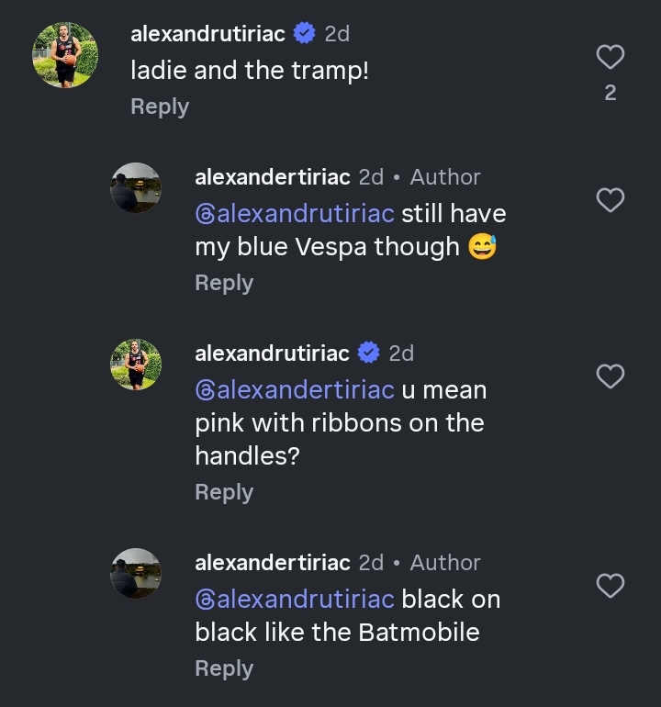This screenshot has height=707, width=661.
Task: Open alexandertiriac avatar on Vespa reply
Action: pyautogui.click(x=136, y=187)
